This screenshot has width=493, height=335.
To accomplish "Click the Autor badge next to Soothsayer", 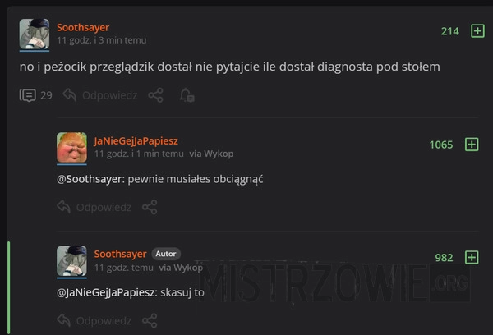I will tap(166, 254).
